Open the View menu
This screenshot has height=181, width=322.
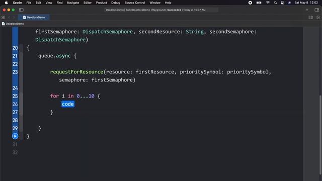(x=49, y=3)
